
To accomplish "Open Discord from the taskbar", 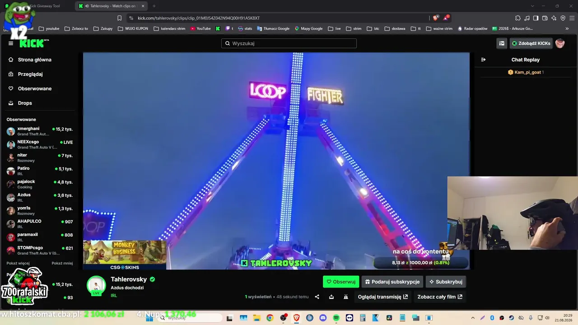I will point(323,318).
